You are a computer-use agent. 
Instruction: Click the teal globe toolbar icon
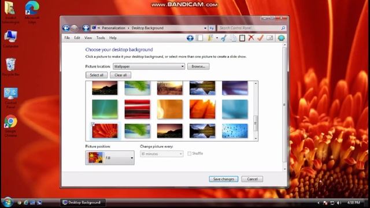point(281,38)
